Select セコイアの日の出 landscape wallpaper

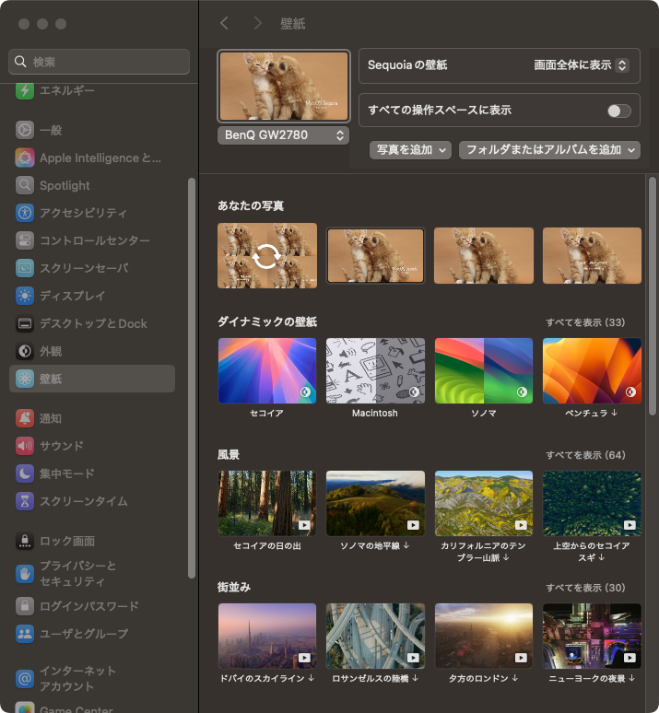click(x=267, y=503)
